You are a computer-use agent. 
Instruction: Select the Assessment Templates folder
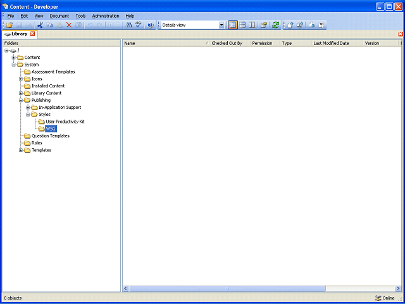tap(53, 72)
